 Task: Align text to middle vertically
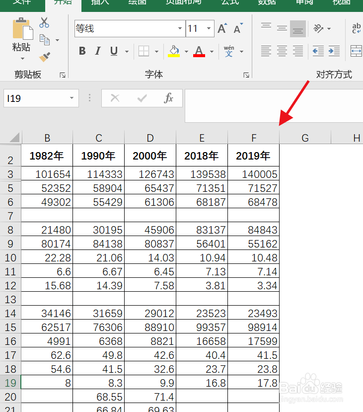(282, 28)
